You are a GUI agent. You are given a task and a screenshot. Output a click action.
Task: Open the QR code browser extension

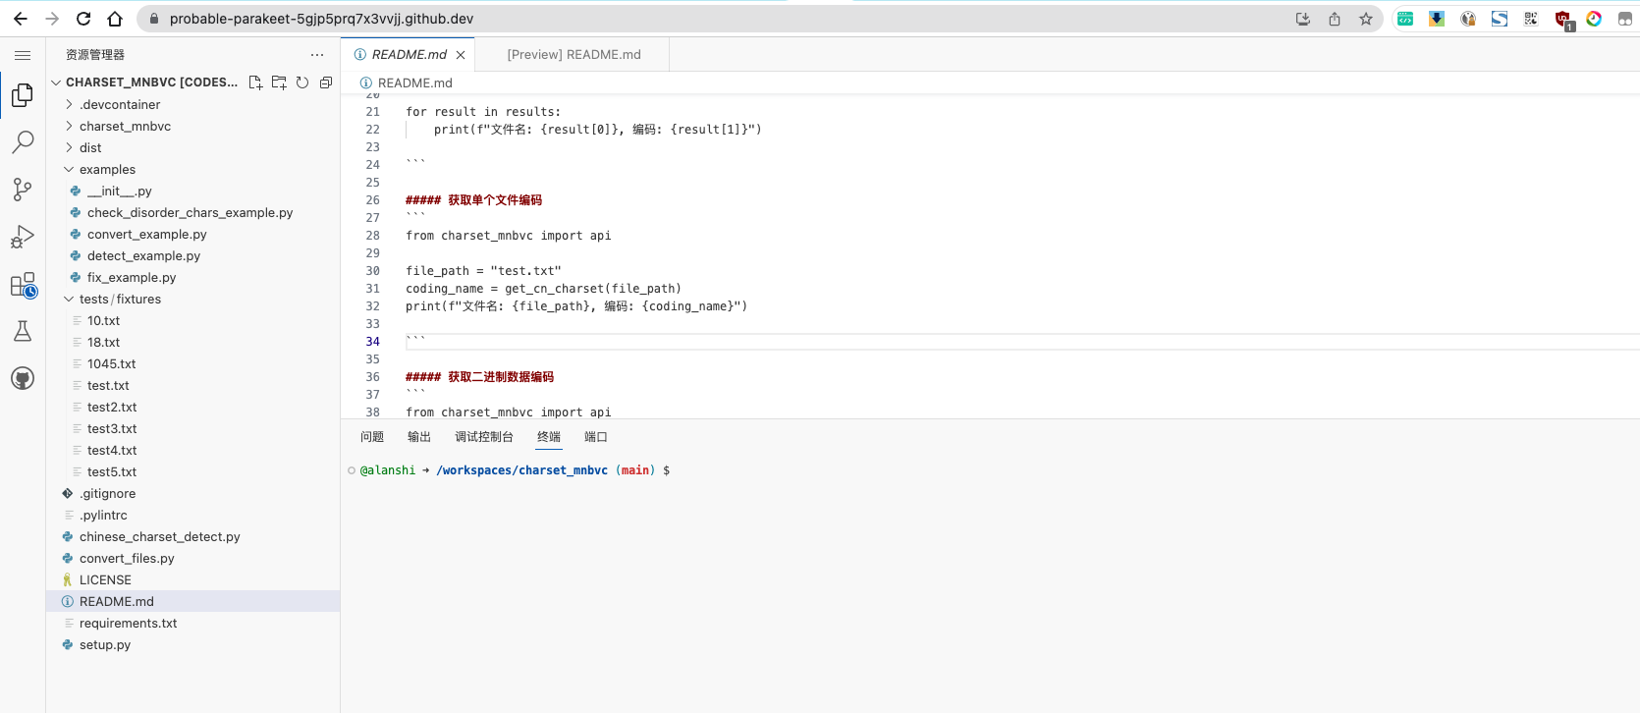coord(1531,19)
